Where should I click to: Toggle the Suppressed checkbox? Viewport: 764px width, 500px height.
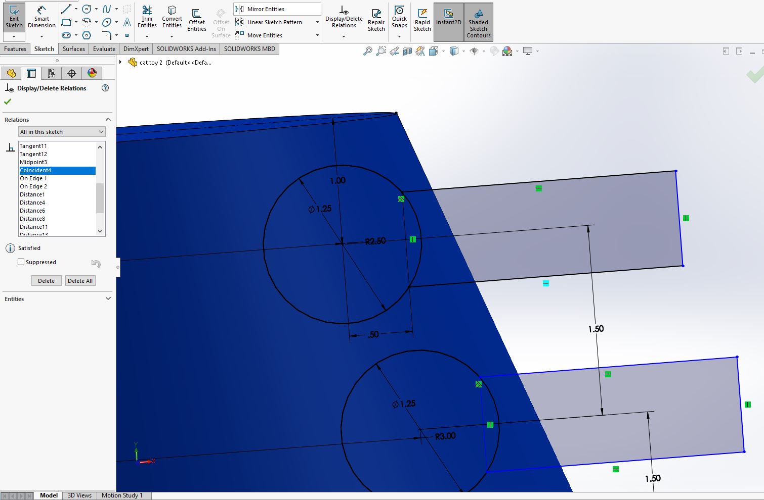pyautogui.click(x=21, y=262)
